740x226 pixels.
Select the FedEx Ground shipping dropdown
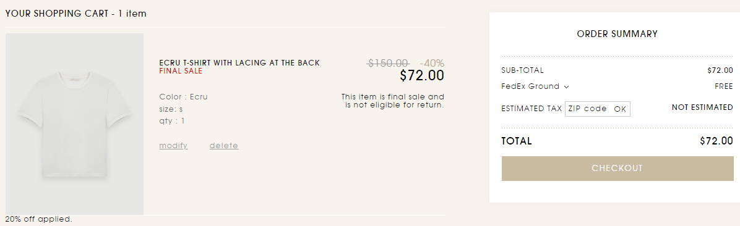[535, 86]
